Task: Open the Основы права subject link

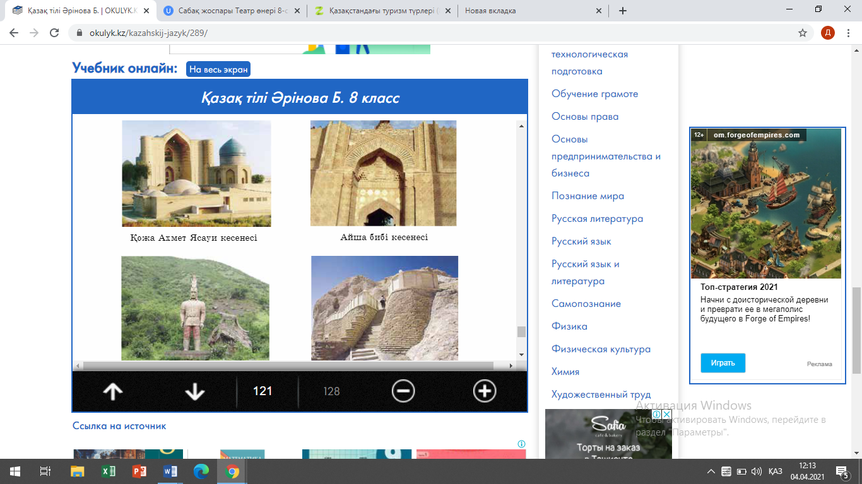Action: [x=585, y=117]
